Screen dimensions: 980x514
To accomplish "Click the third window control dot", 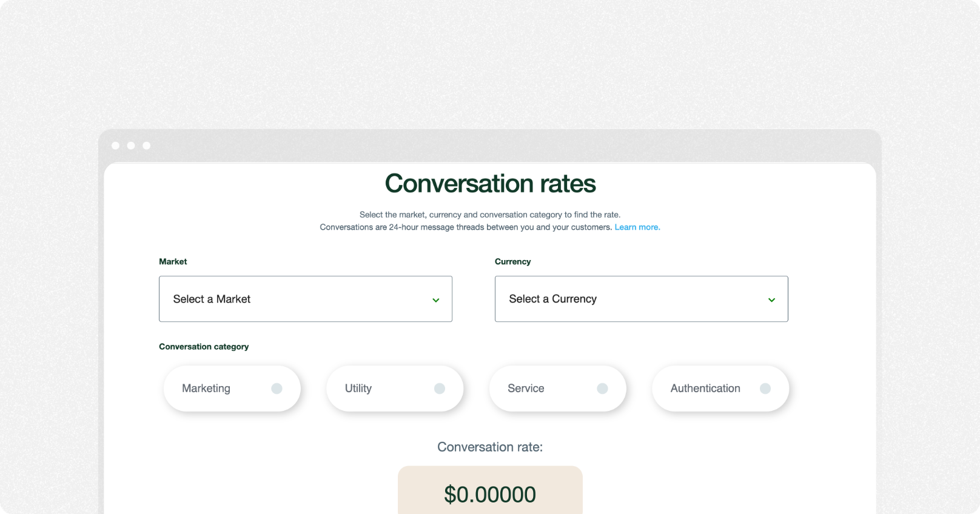I will (146, 145).
